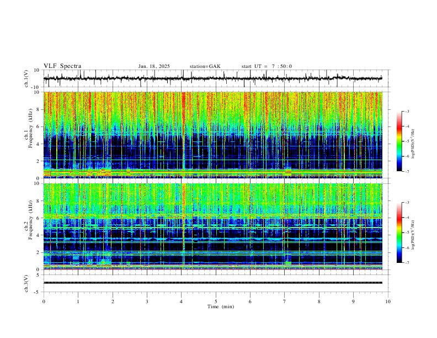Image resolution: width=437 pixels, height=338 pixels.
Task: Click the time axis tick label '10'
Action: tap(388, 302)
